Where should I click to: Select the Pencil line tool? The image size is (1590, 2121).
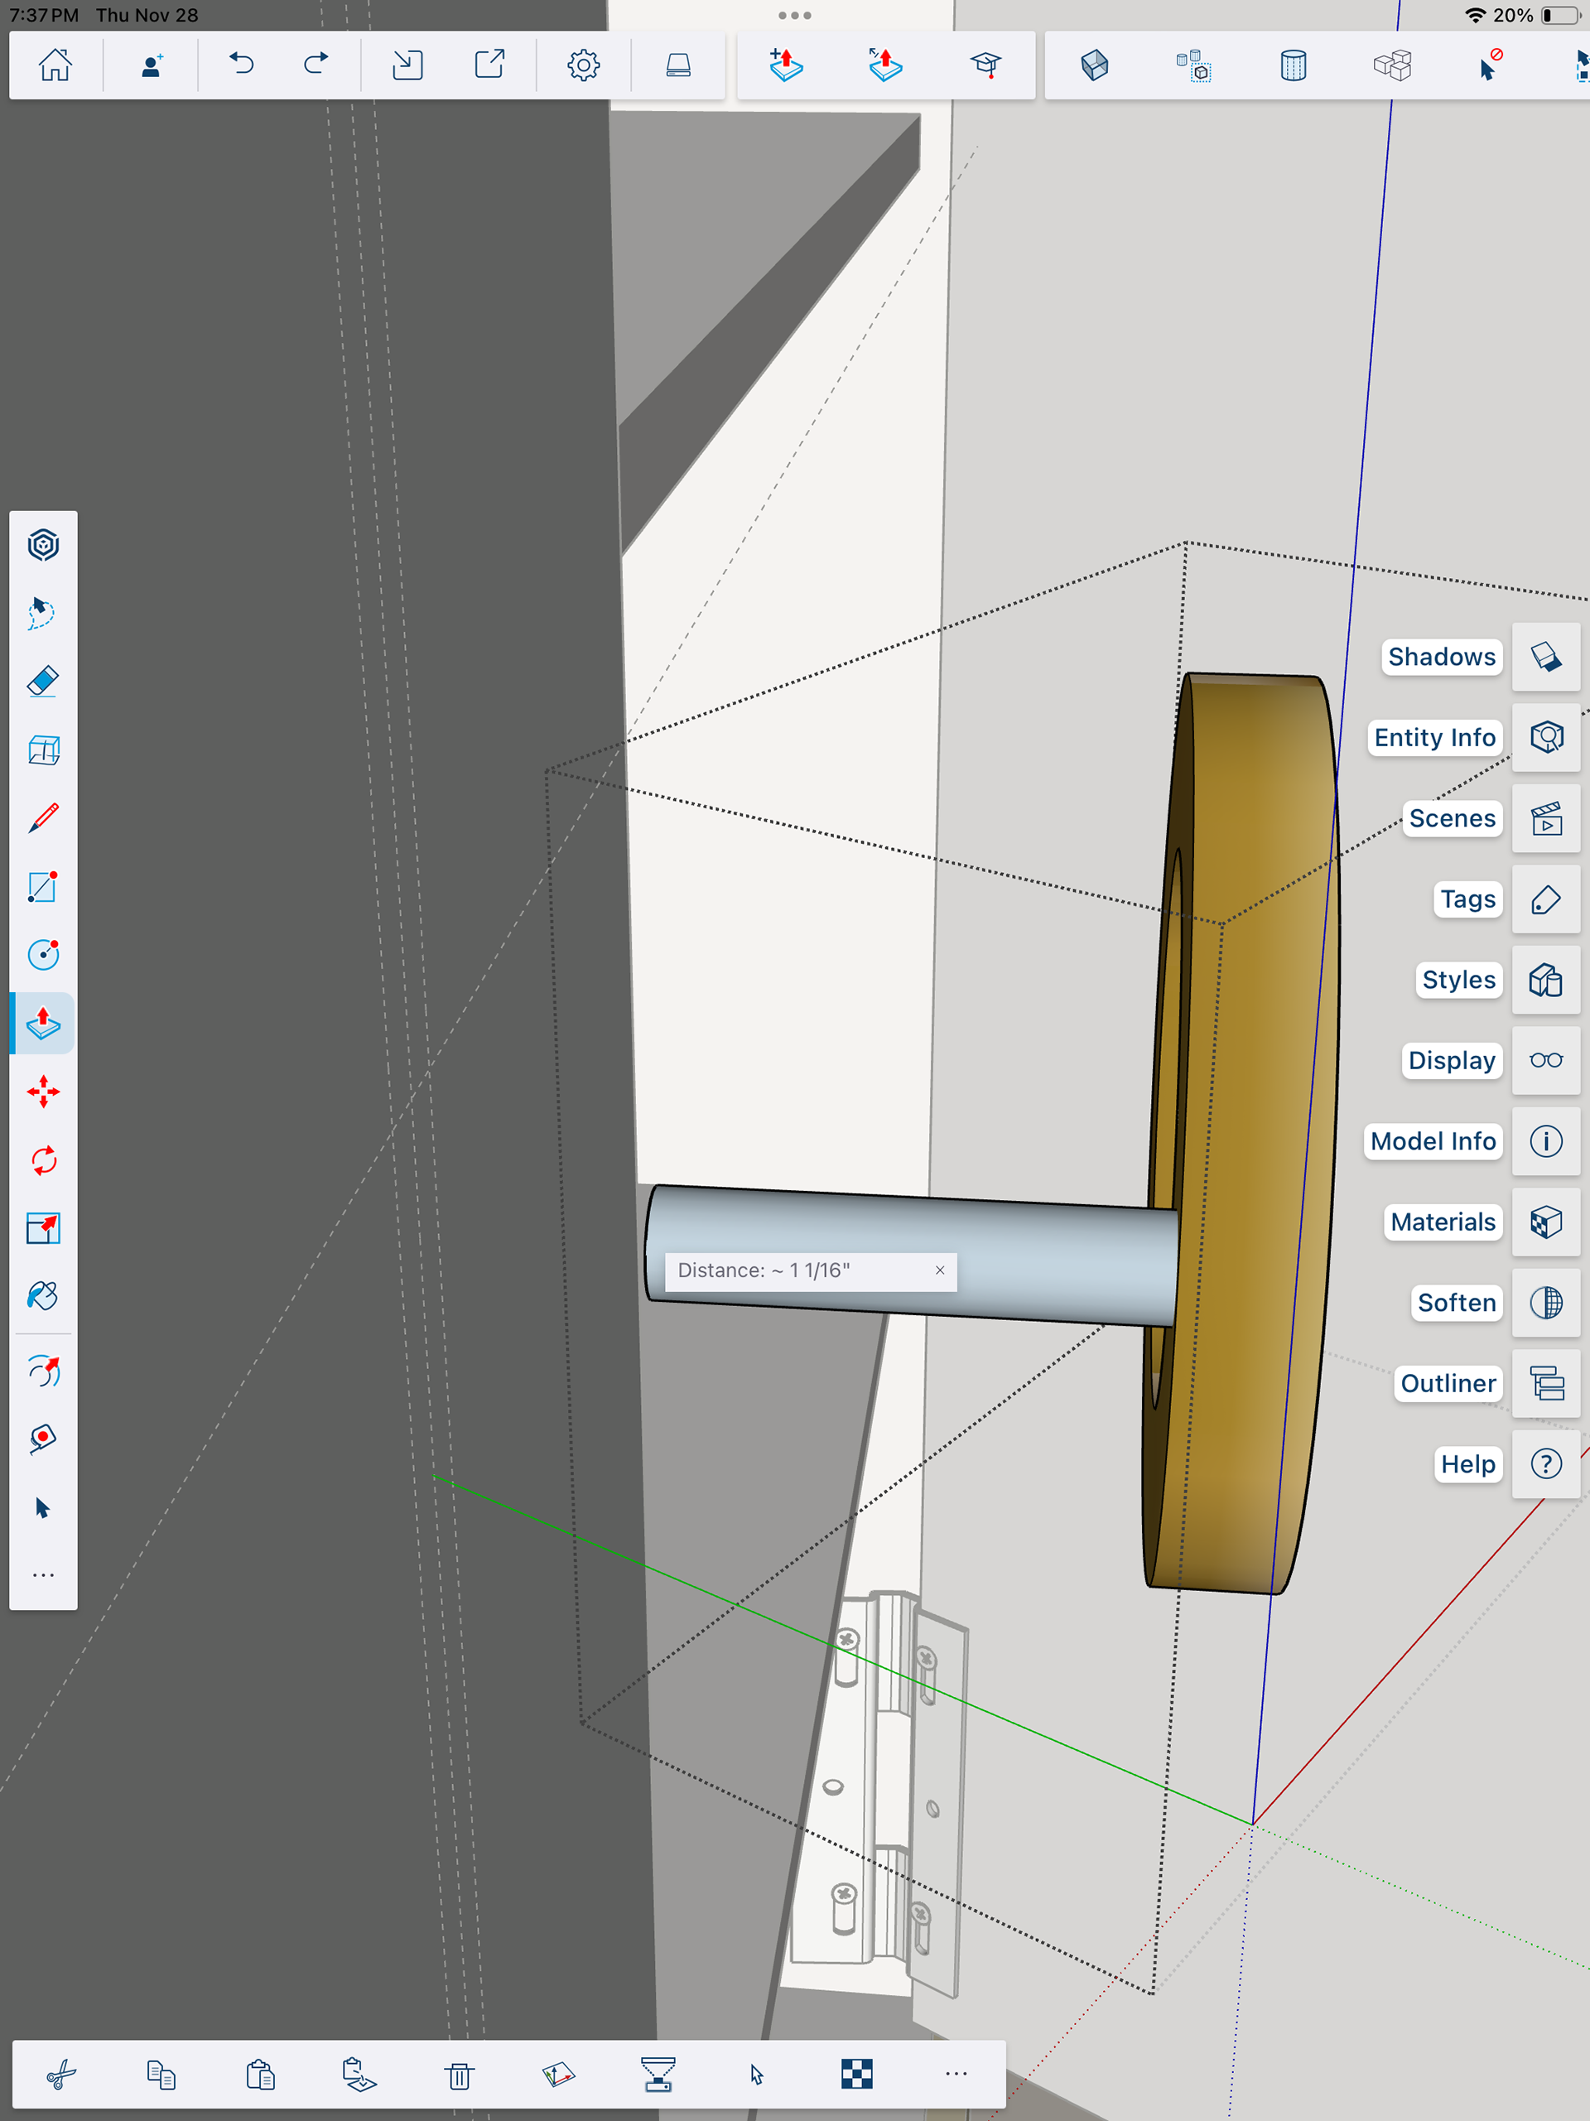43,818
